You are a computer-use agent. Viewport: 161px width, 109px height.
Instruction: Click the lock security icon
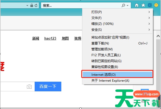click(32, 5)
